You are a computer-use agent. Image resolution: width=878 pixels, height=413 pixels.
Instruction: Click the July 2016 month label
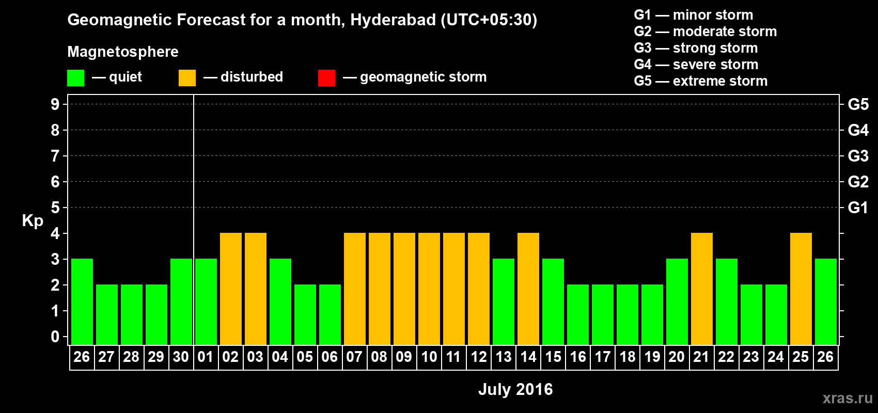pyautogui.click(x=515, y=389)
